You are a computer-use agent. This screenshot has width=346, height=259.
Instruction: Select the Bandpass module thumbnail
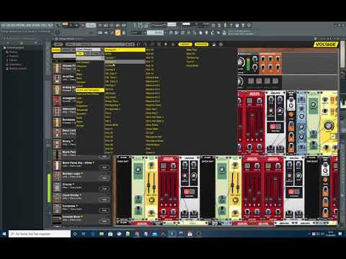[57, 122]
